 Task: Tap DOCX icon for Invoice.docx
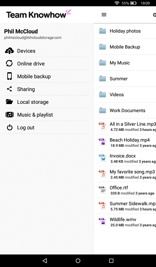(102, 158)
